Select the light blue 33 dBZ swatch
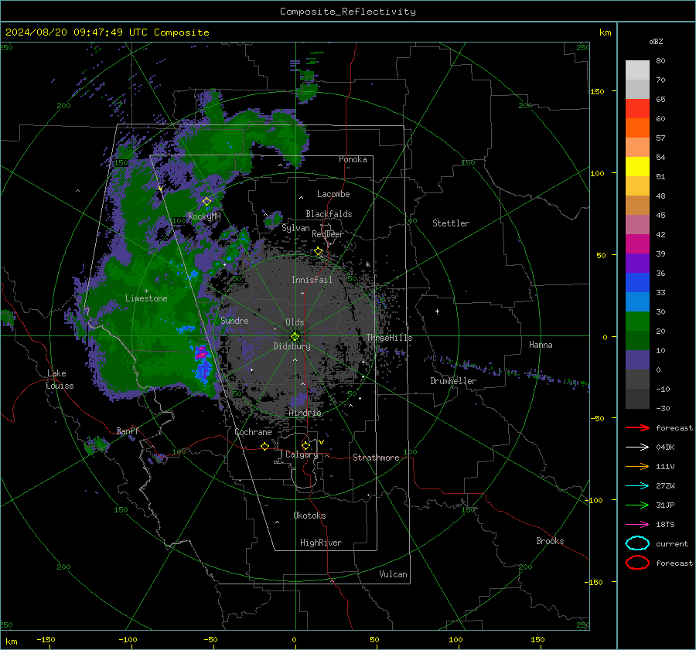Viewport: 696px width, 650px height. (x=637, y=301)
